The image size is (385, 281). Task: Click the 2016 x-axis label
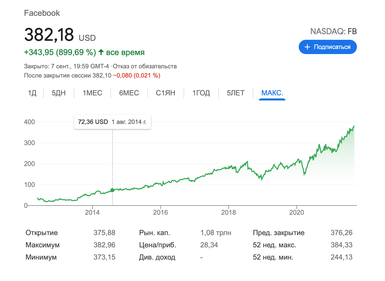click(x=160, y=212)
